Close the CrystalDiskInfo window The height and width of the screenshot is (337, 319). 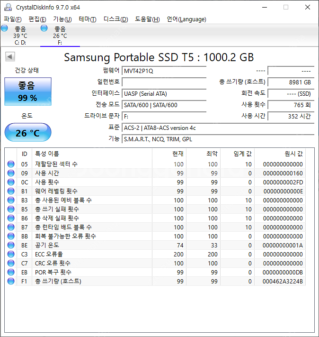point(308,7)
